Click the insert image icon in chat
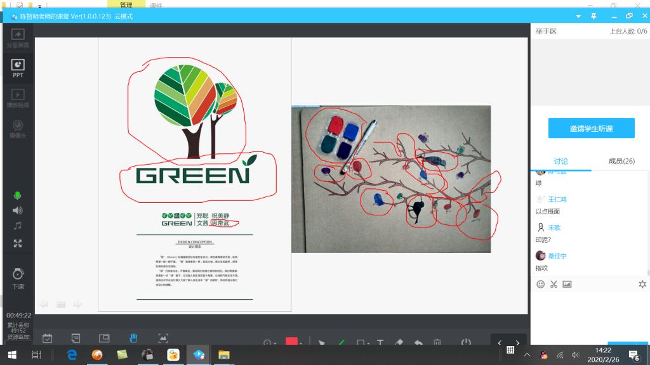Viewport: 650px width, 365px height. click(x=567, y=285)
